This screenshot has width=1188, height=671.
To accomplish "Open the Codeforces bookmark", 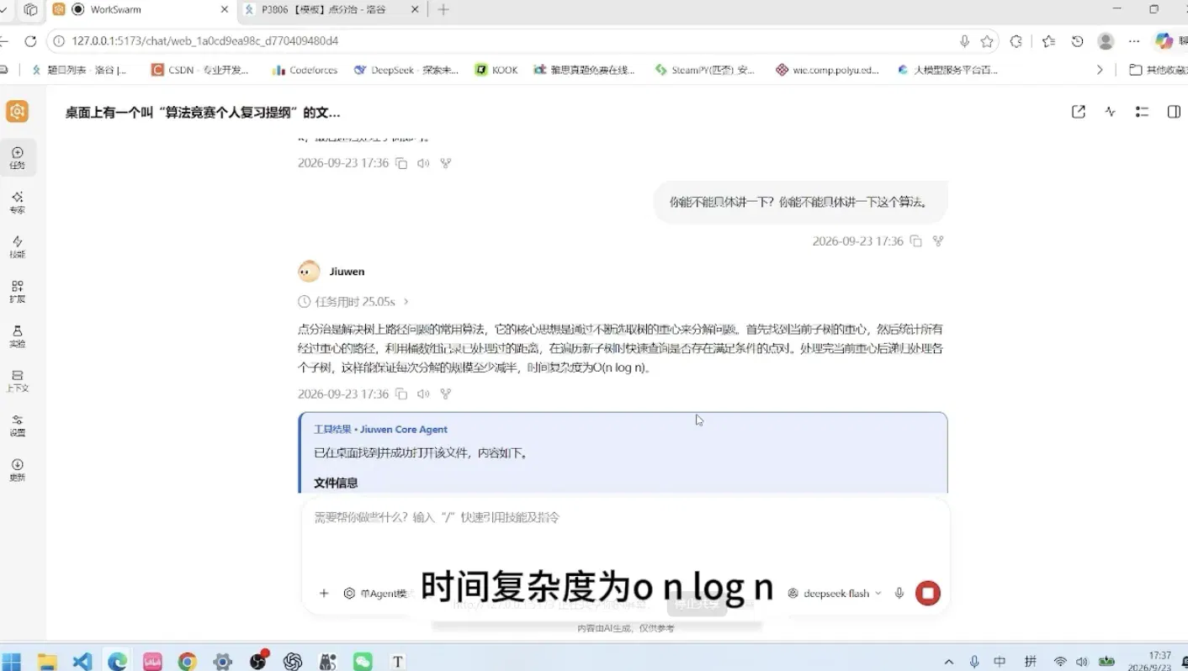I will 305,70.
